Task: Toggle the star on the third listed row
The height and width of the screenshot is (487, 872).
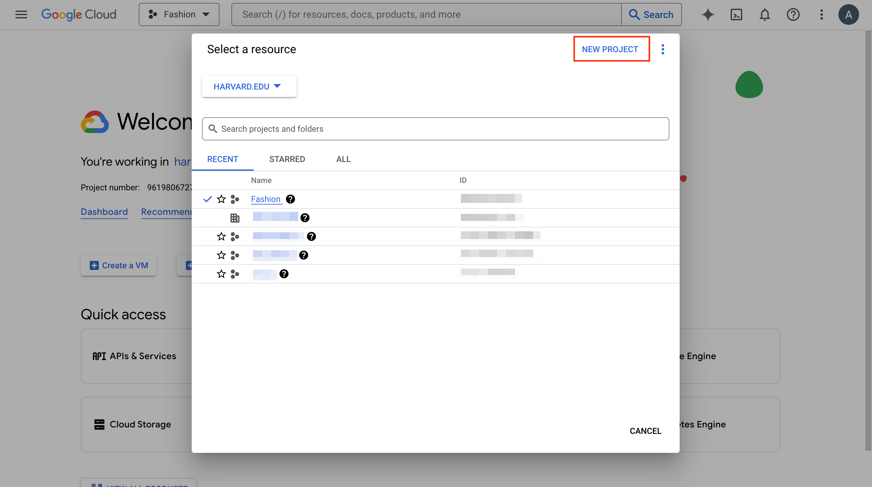Action: pyautogui.click(x=221, y=236)
